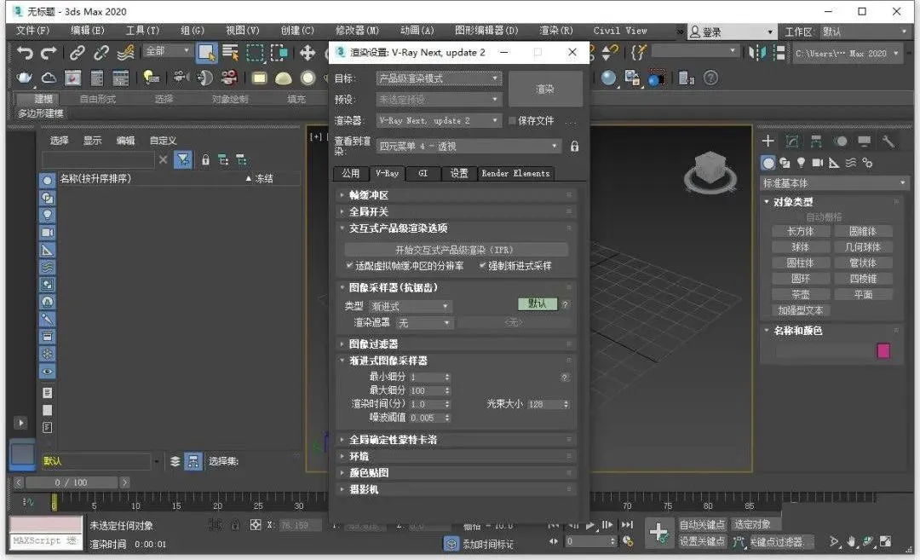Click the Select by Name icon
Image resolution: width=920 pixels, height=560 pixels.
point(230,53)
